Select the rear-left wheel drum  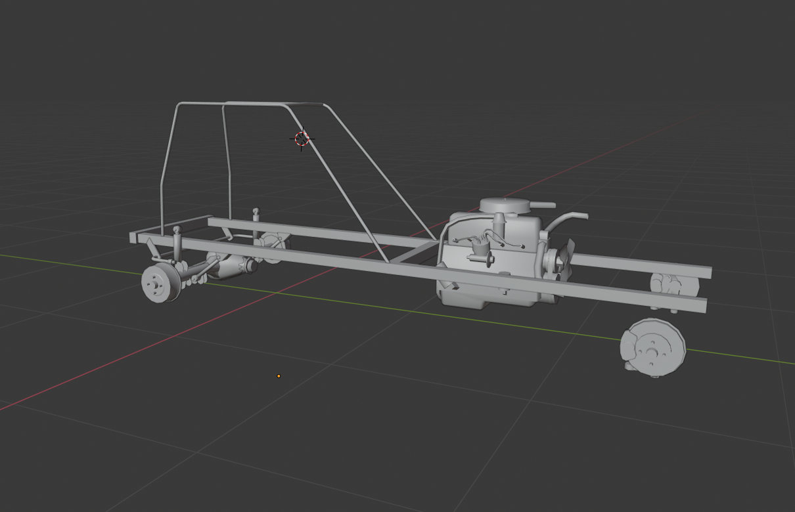pos(160,283)
